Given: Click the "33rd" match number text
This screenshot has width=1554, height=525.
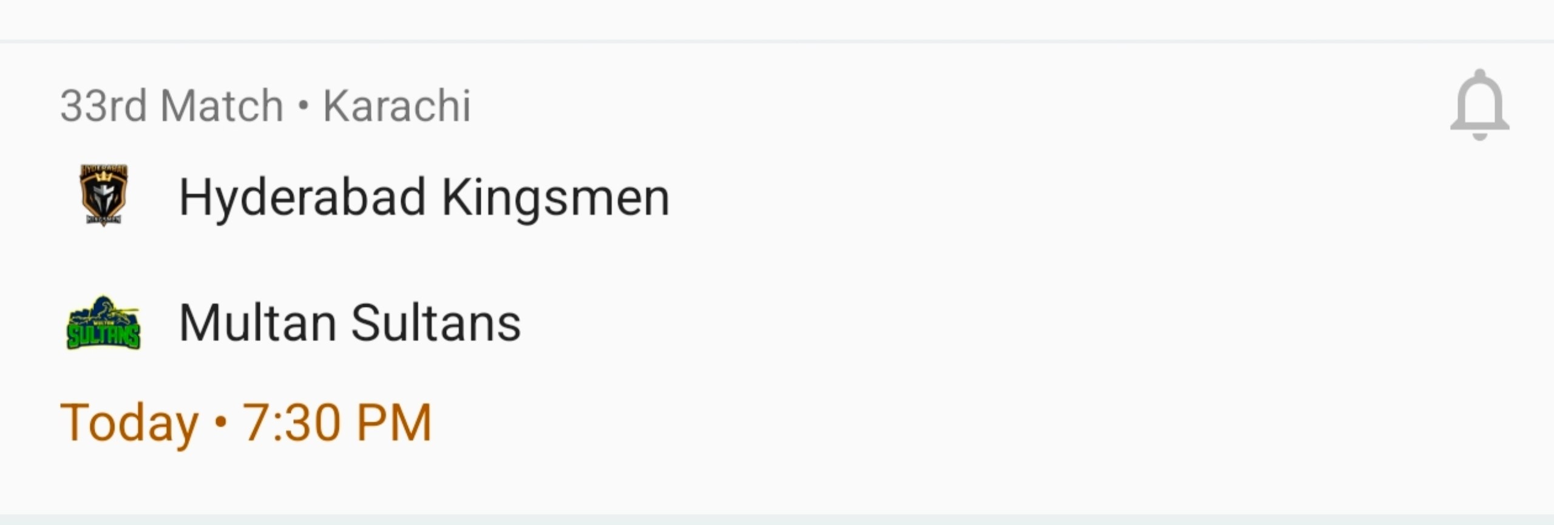Looking at the screenshot, I should coord(103,106).
